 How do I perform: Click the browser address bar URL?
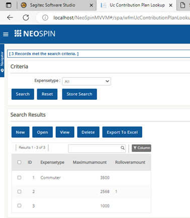(122, 18)
